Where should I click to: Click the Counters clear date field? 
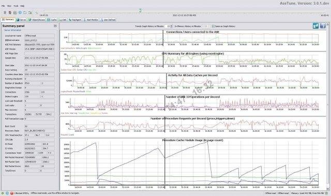tap(39, 74)
